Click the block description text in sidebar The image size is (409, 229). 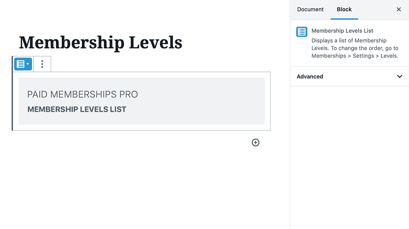355,48
